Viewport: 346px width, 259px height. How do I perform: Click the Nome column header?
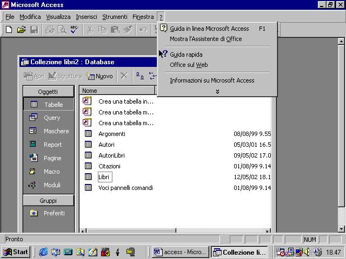tap(117, 91)
